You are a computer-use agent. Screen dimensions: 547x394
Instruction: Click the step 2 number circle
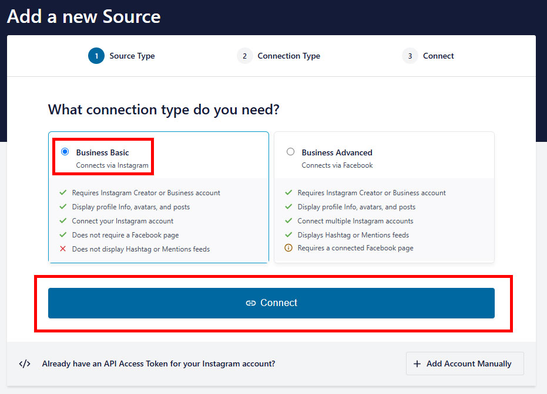244,56
